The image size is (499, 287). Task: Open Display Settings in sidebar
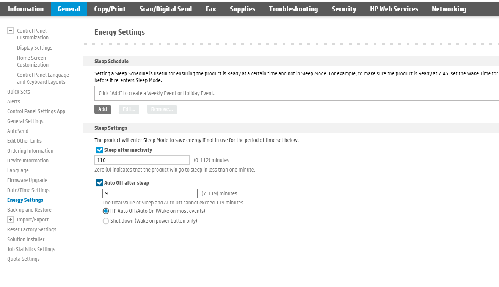pos(35,48)
